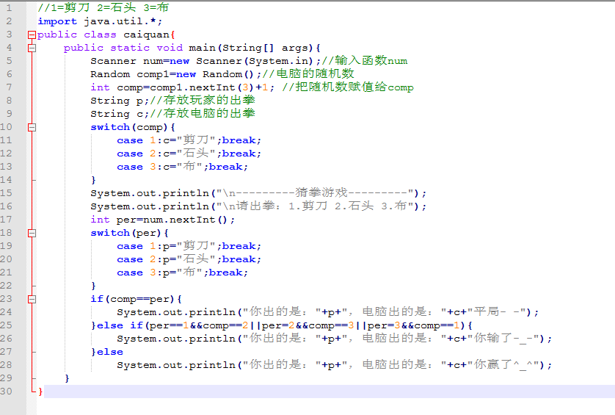The image size is (615, 415).
Task: Click 'switch(comp){' keyword
Action: coord(133,127)
